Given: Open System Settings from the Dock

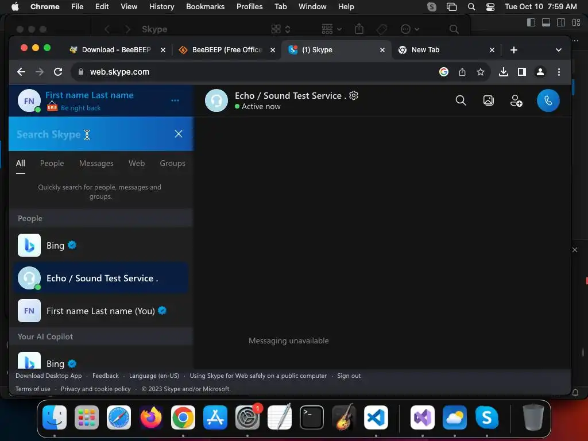Looking at the screenshot, I should (x=247, y=417).
